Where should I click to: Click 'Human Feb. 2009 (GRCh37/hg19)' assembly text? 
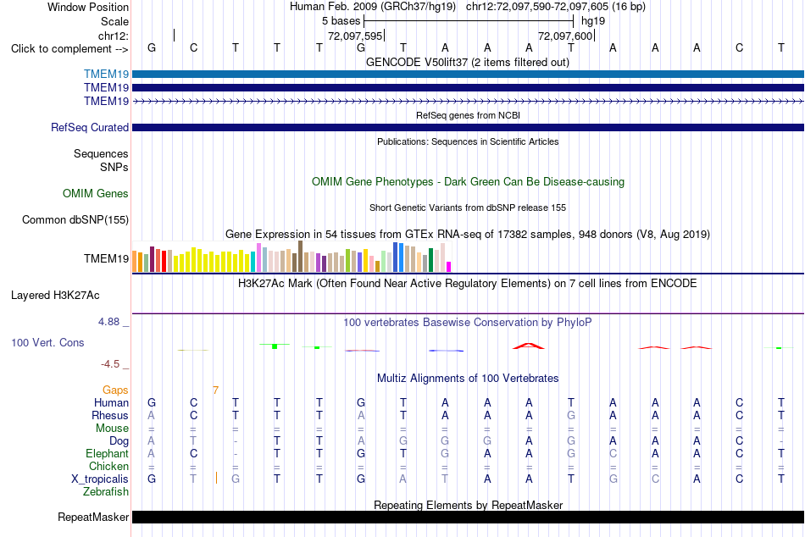[x=372, y=7]
